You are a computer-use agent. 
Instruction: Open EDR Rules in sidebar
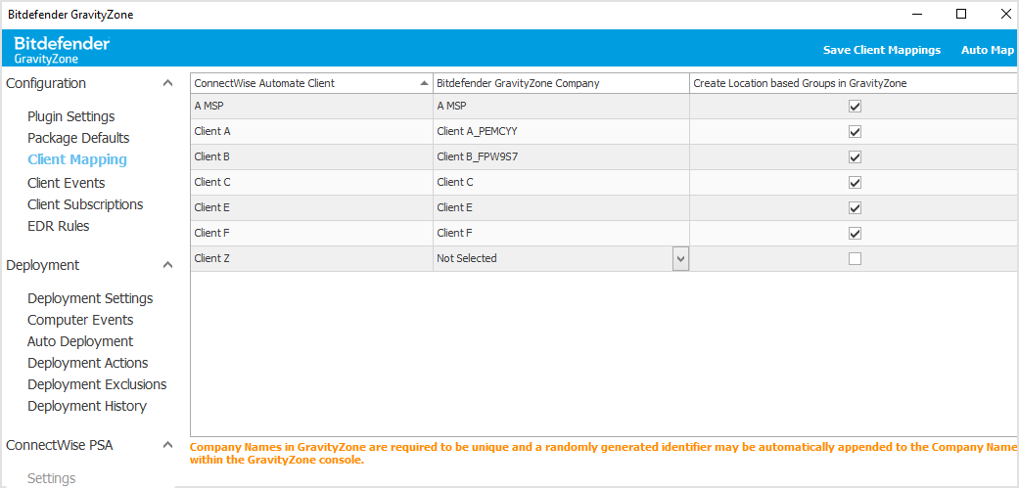point(58,226)
